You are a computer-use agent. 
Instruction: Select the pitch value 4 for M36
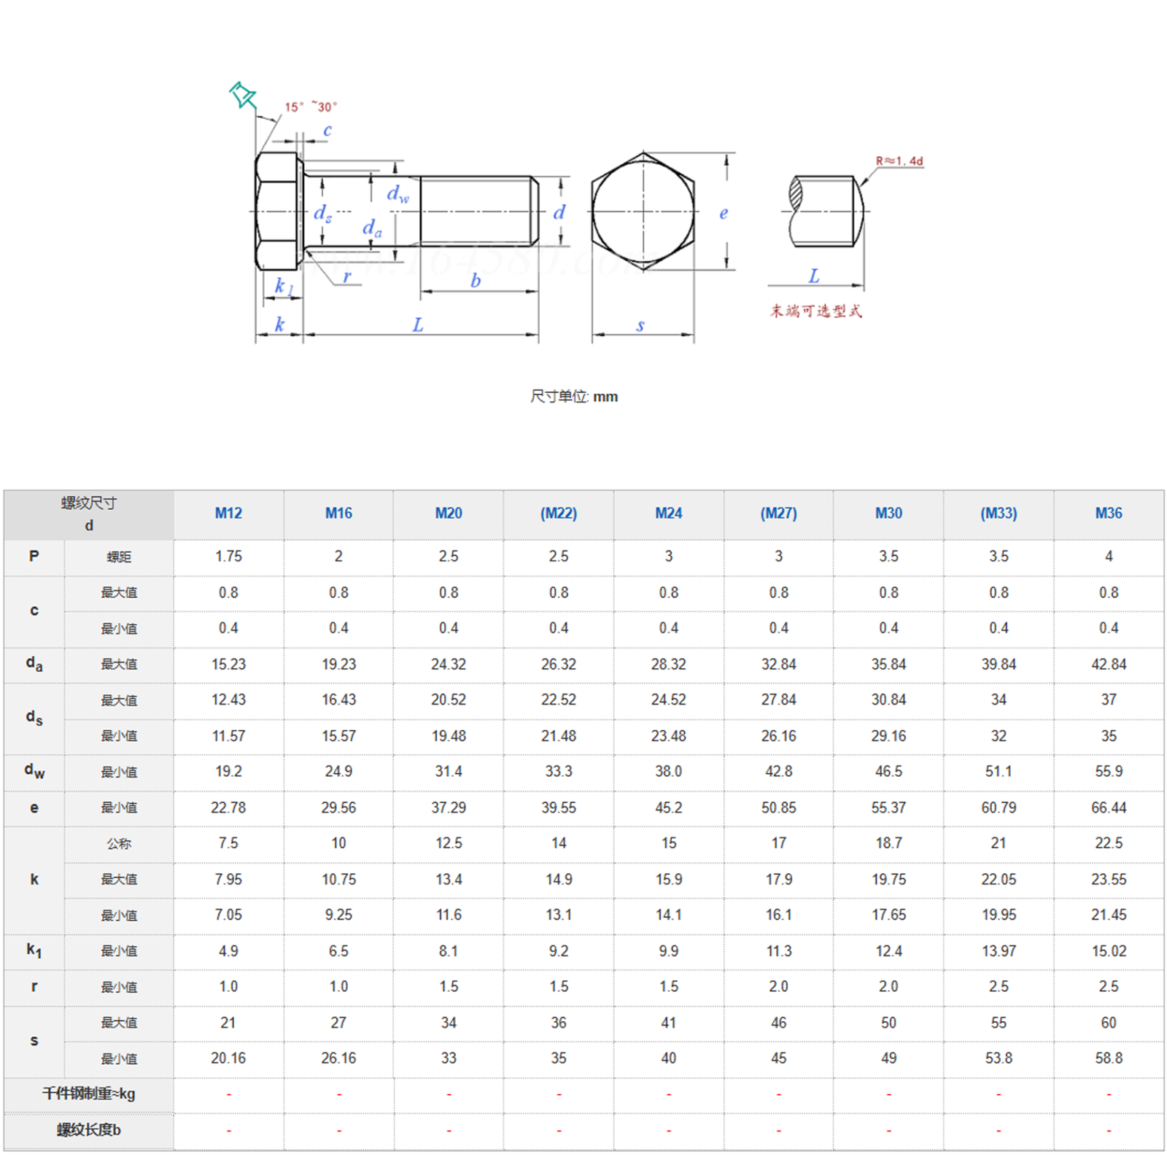coord(1109,557)
